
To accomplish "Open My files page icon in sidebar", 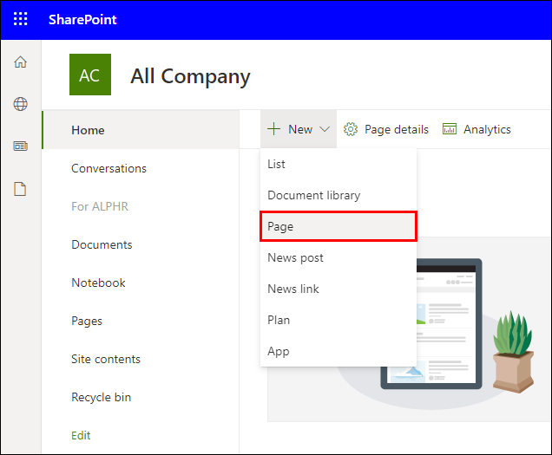I will [20, 189].
